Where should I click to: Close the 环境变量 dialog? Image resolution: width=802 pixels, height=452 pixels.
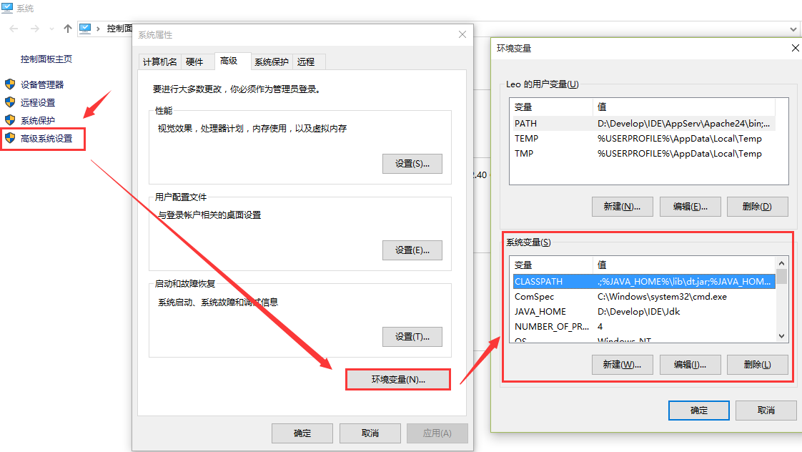796,48
